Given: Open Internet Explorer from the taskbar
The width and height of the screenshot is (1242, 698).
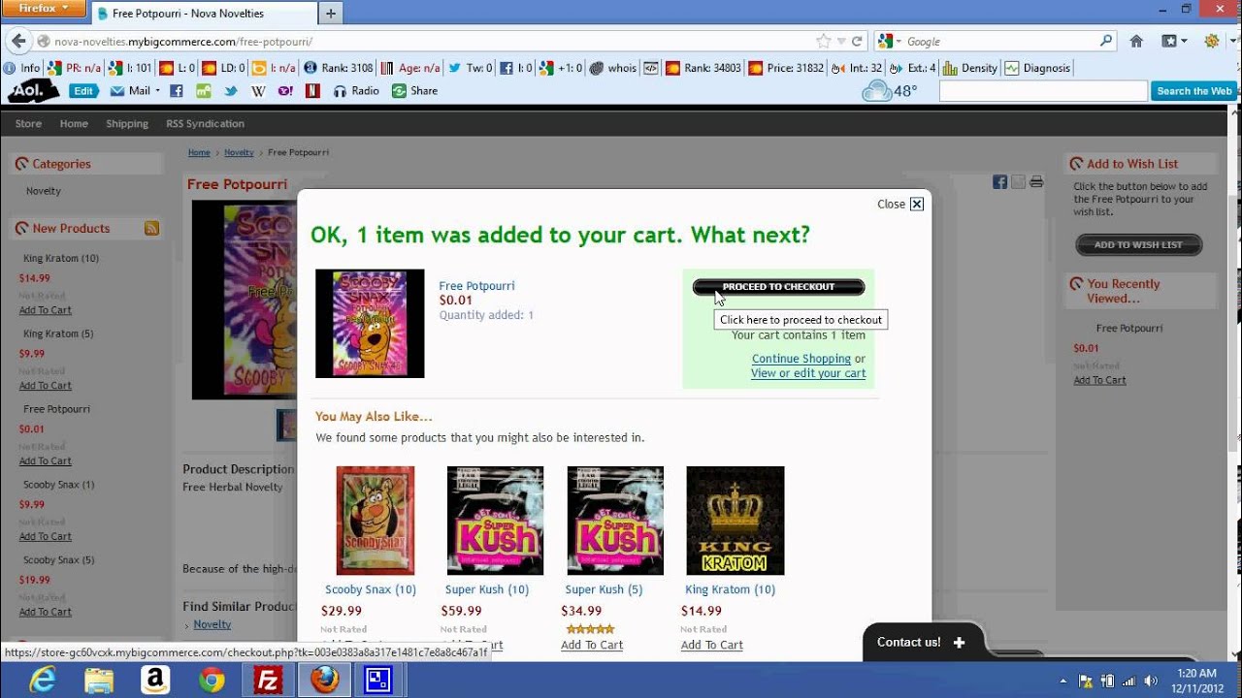Looking at the screenshot, I should click(42, 681).
